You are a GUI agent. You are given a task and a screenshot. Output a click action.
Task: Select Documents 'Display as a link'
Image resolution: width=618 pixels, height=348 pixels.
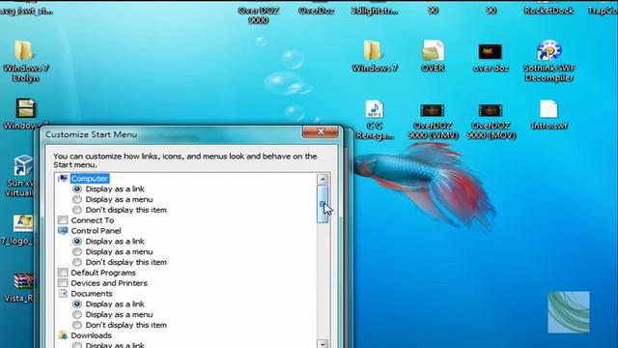click(77, 304)
